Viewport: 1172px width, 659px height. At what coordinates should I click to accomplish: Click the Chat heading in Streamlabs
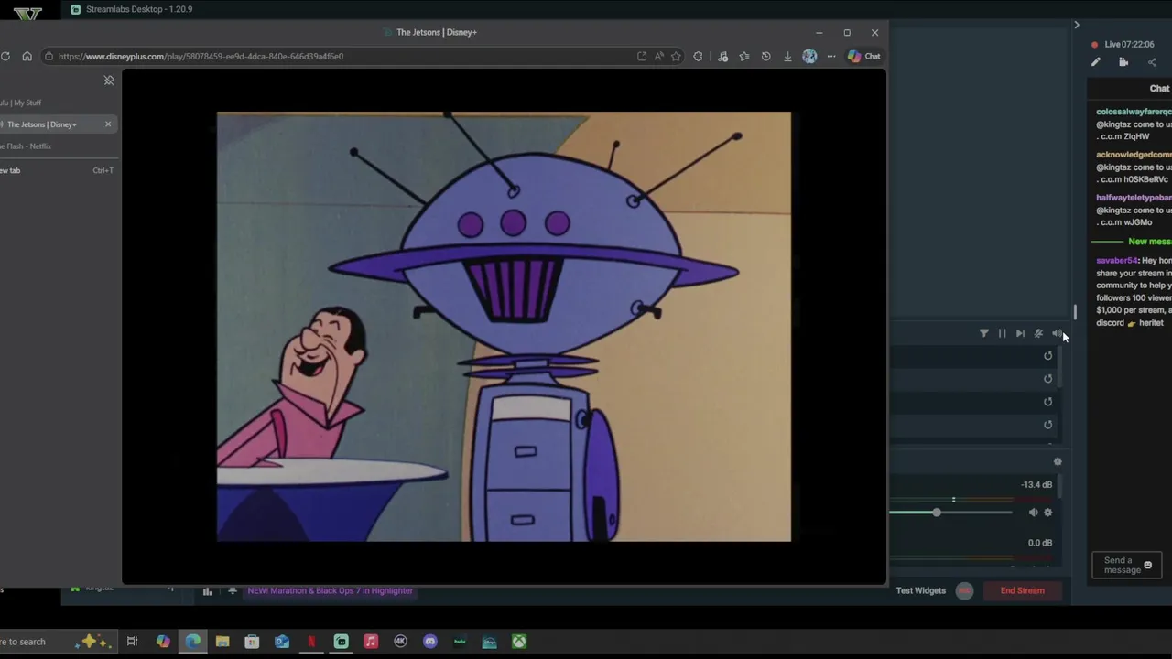tap(1159, 89)
